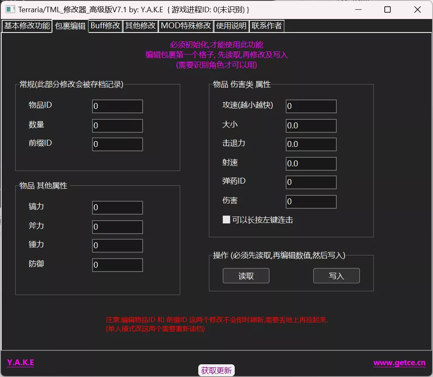Click the 常规(此部分修改会被存档记录) group title
433x377 pixels.
pyautogui.click(x=71, y=84)
